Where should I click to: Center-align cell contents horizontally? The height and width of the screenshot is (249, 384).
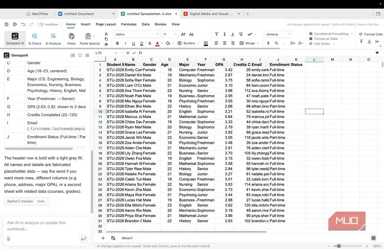[225, 43]
